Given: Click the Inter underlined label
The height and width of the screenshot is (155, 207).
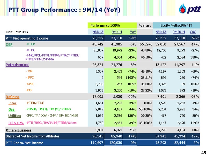Looking at the screenshot, I should pyautogui.click(x=12, y=103).
